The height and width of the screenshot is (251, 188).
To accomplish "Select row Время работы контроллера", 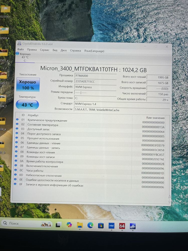I will click(89, 162).
